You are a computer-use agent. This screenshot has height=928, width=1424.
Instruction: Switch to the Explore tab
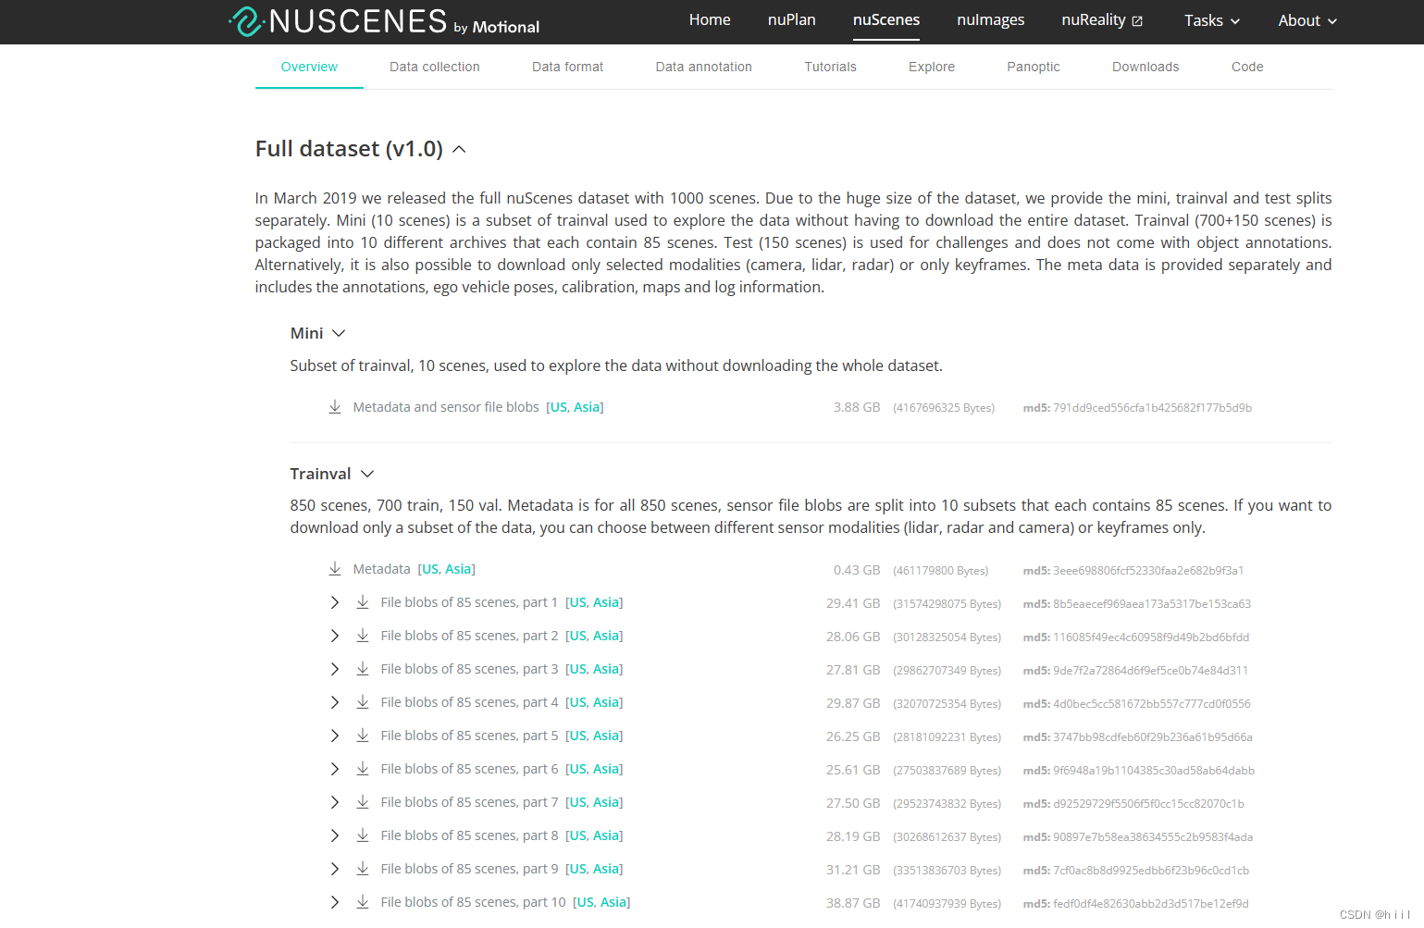tap(932, 67)
